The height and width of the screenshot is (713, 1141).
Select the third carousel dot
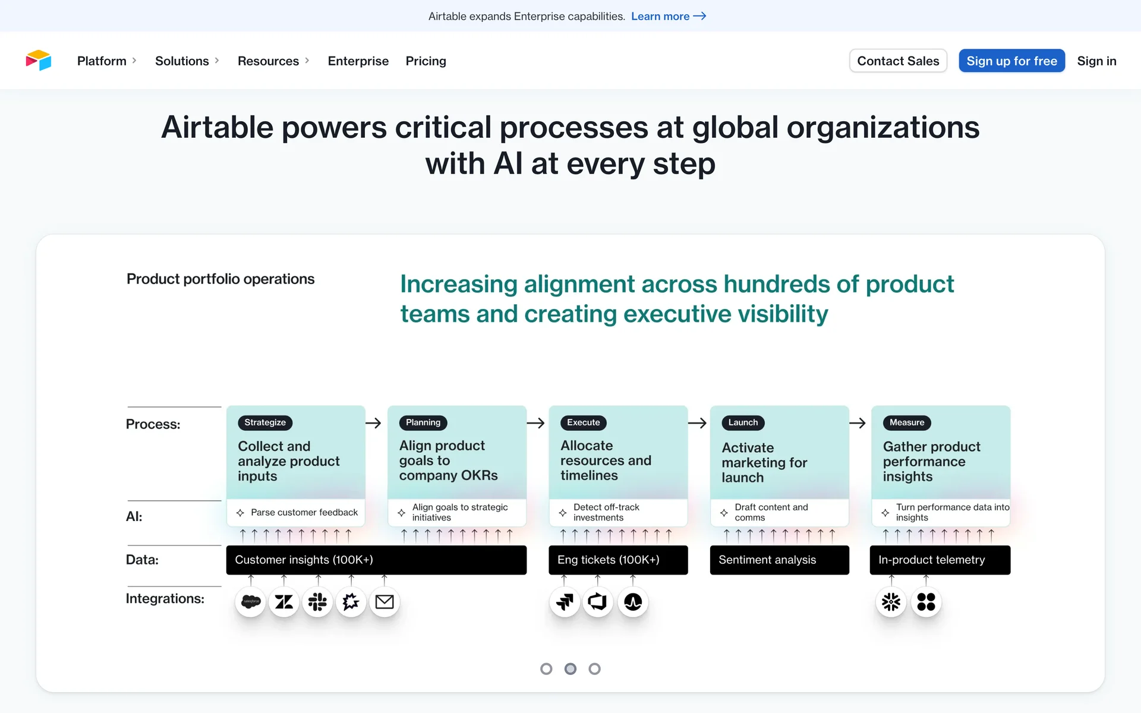pyautogui.click(x=594, y=669)
